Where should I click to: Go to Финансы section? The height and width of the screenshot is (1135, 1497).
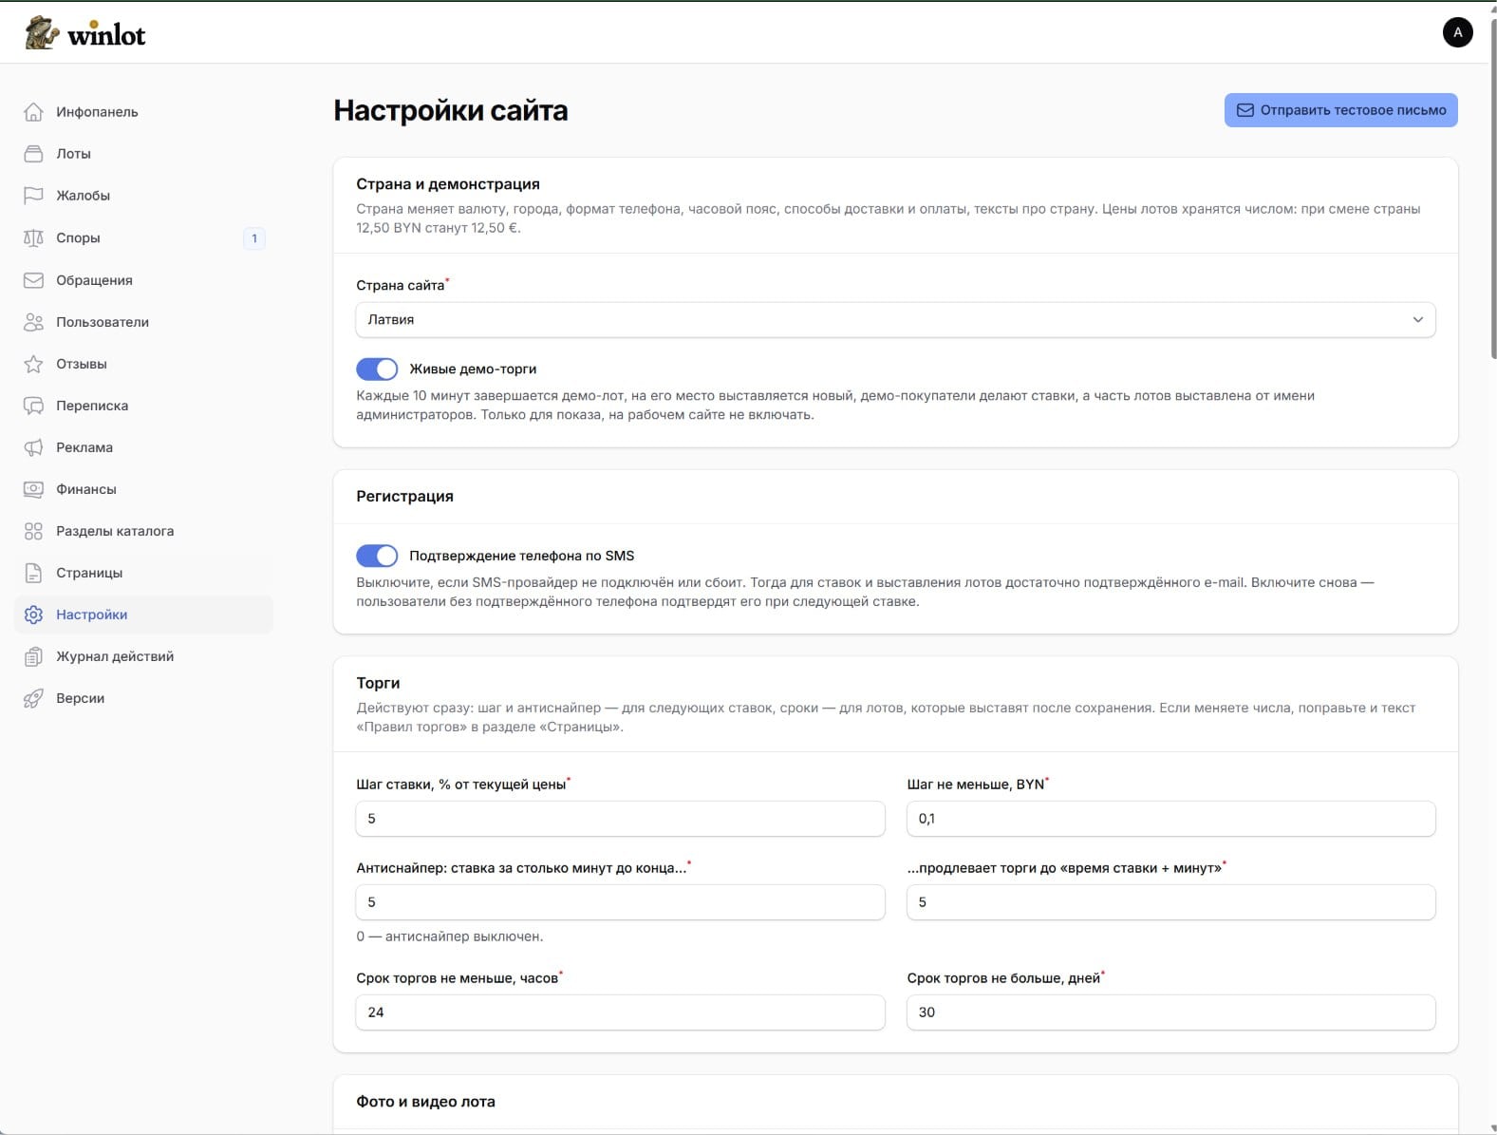pos(143,489)
